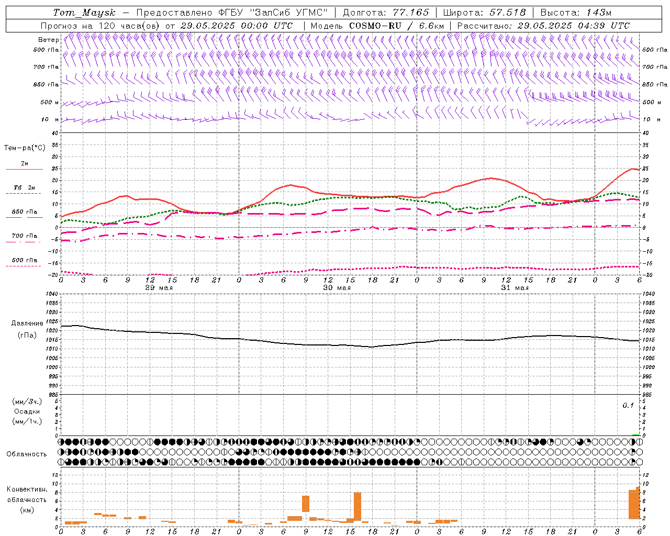Viewport: 670px width, 536px height.
Task: Click the "Td 2м" dew point legend entry
Action: point(24,187)
